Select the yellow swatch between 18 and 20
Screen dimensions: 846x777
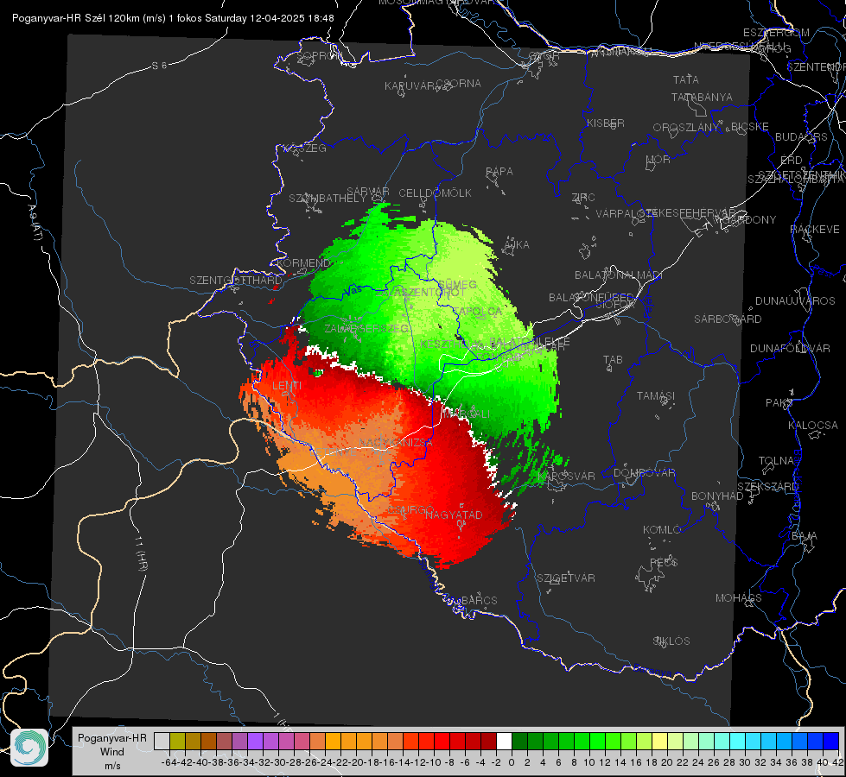[x=659, y=741]
